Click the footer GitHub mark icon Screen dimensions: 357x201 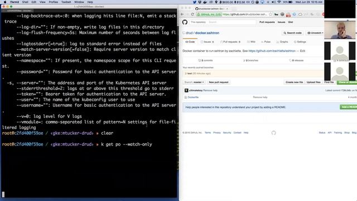[274, 133]
